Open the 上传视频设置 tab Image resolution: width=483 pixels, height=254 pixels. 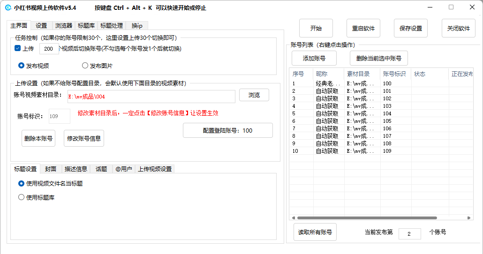(155, 169)
